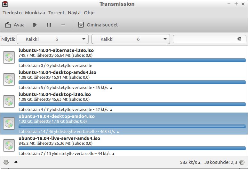Expand the second Kaikki filter dropdown

tap(131, 39)
